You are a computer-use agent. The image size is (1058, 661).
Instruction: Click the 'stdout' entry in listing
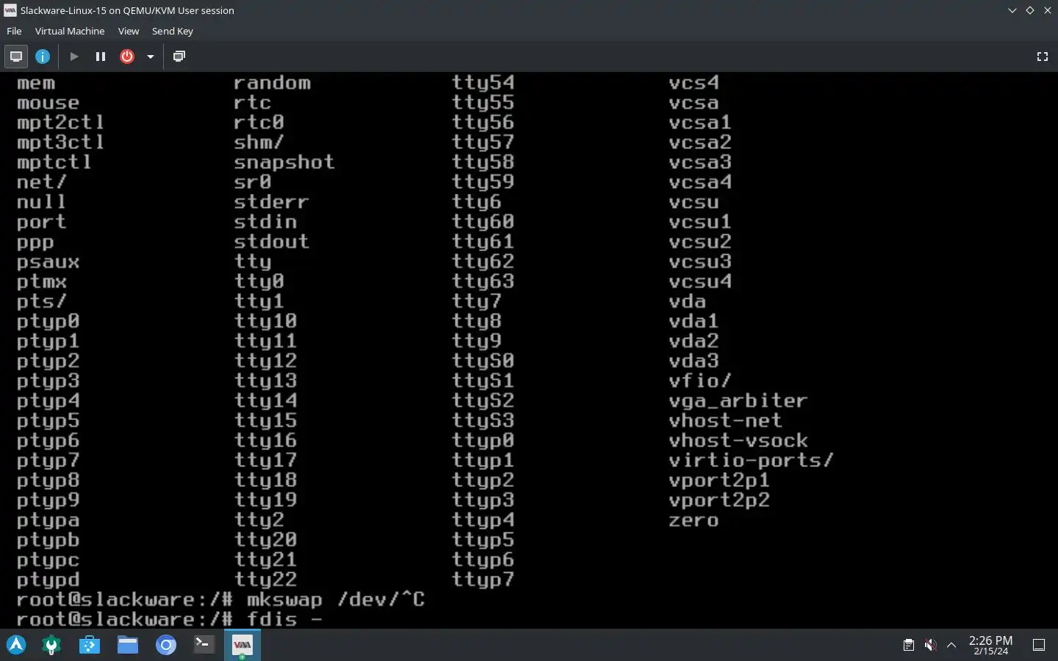coord(271,242)
